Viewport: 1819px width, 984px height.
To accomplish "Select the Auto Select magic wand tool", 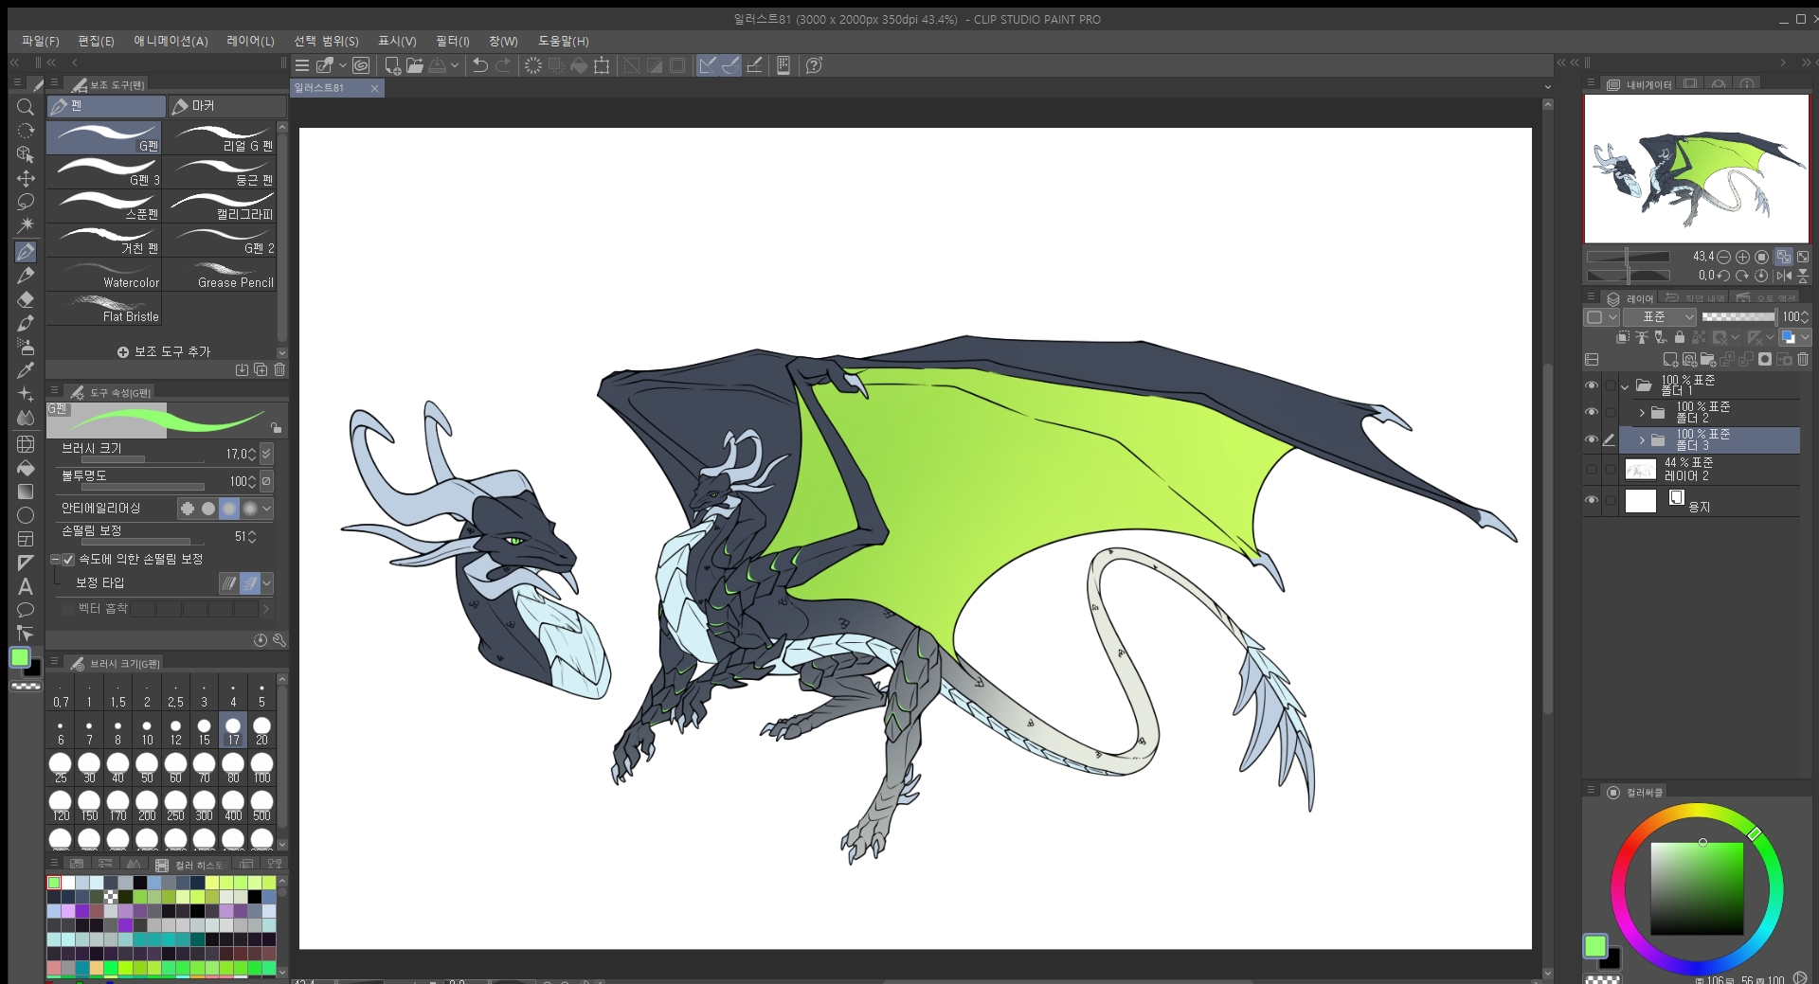I will coord(26,225).
